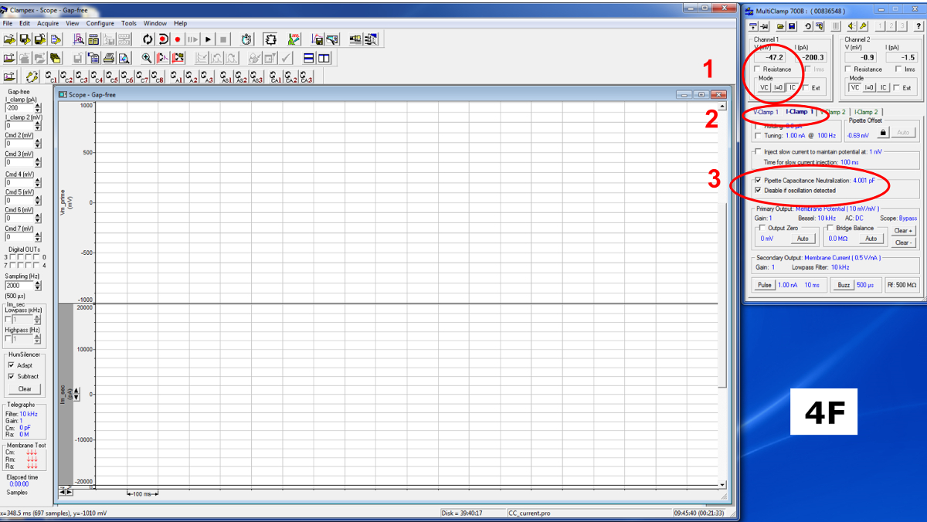
Task: Click the red Record button in the toolbar
Action: (177, 39)
